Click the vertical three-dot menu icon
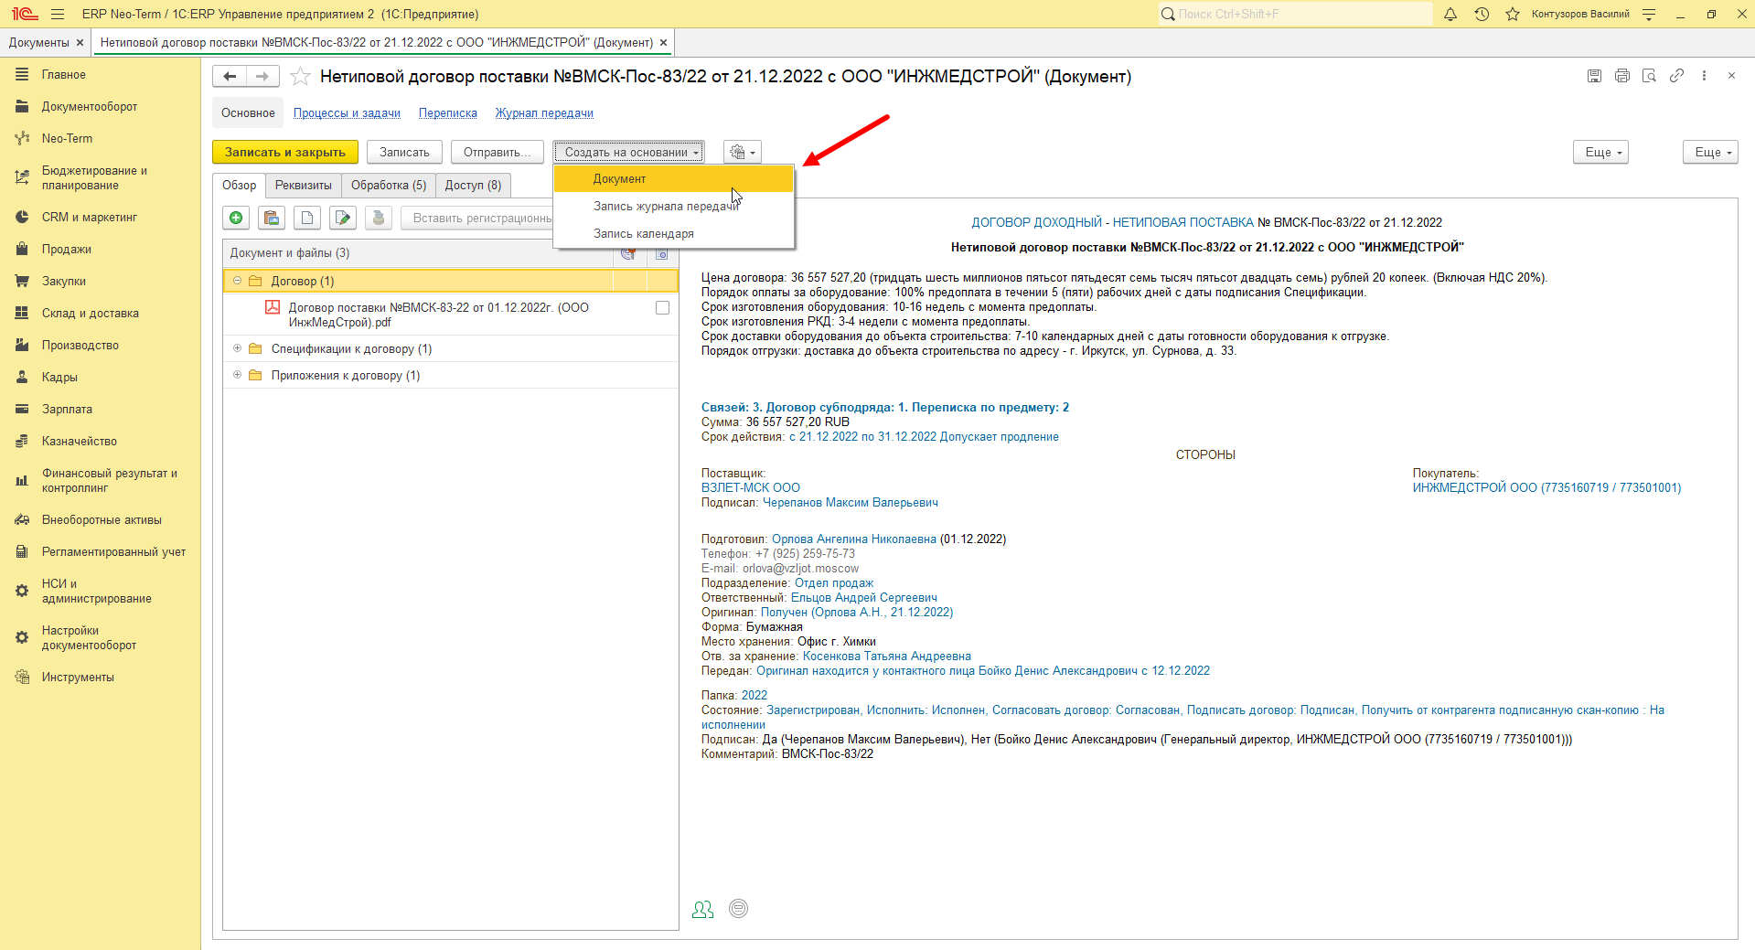This screenshot has height=950, width=1755. click(x=1704, y=76)
